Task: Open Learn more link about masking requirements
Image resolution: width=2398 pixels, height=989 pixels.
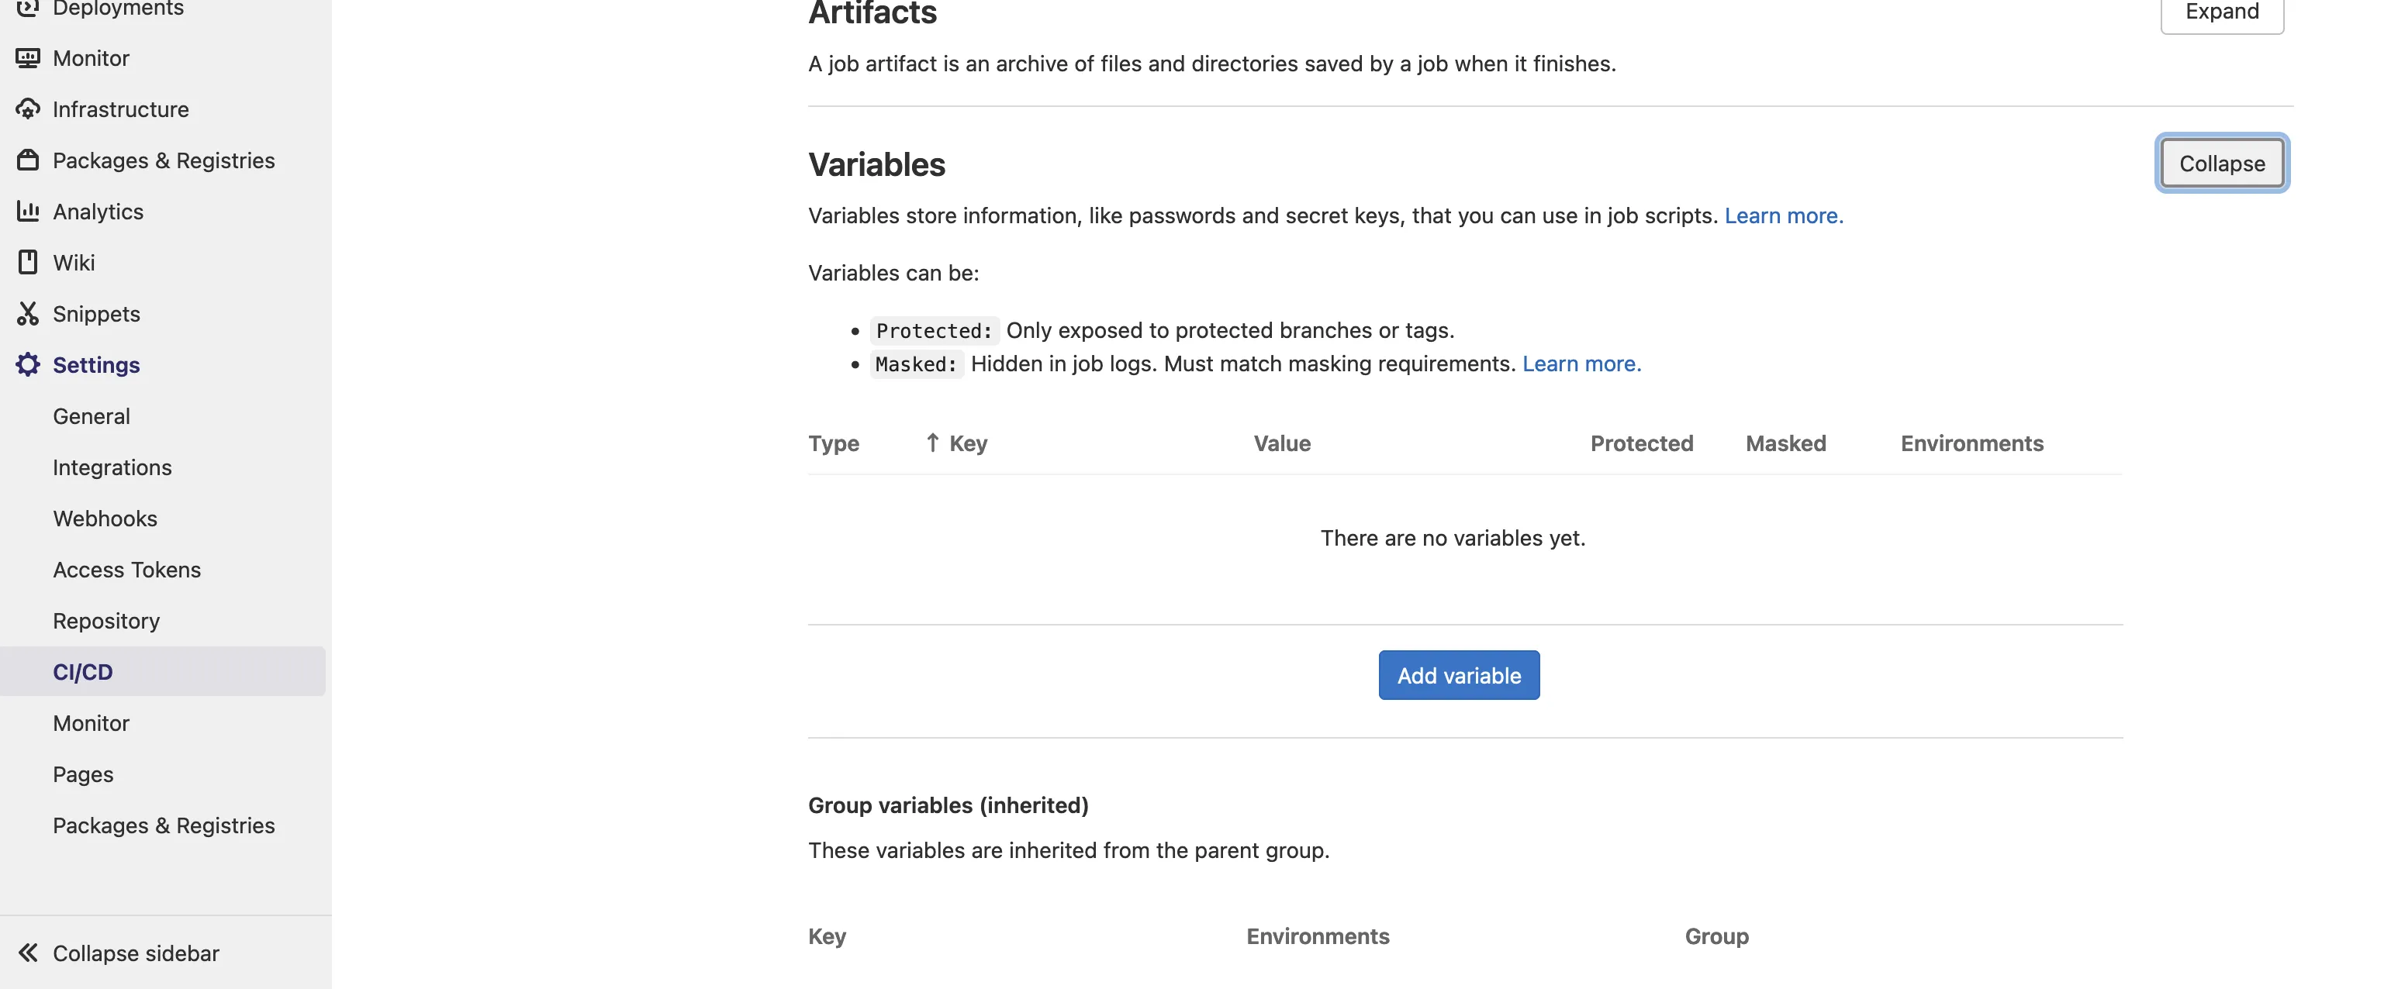Action: [1581, 364]
